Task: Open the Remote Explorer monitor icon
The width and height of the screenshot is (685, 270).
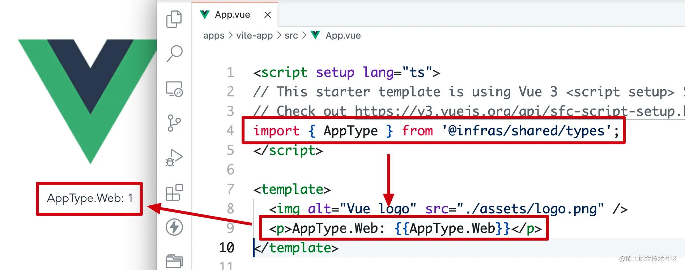Action: coord(174,89)
